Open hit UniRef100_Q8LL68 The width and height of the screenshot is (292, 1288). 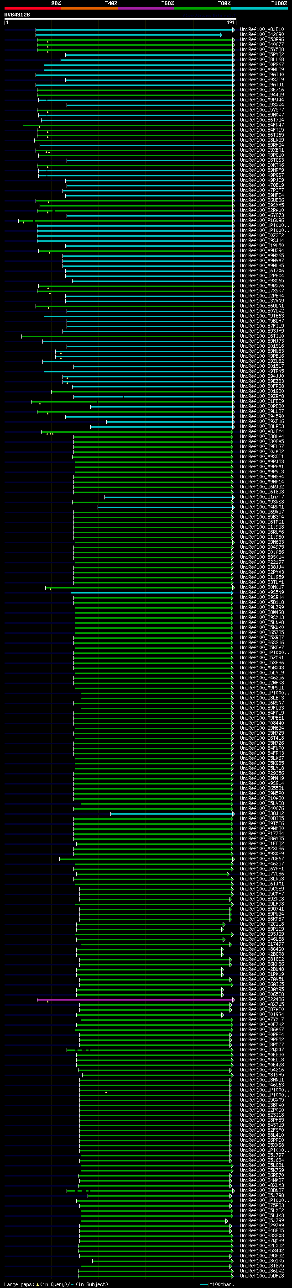(262, 59)
